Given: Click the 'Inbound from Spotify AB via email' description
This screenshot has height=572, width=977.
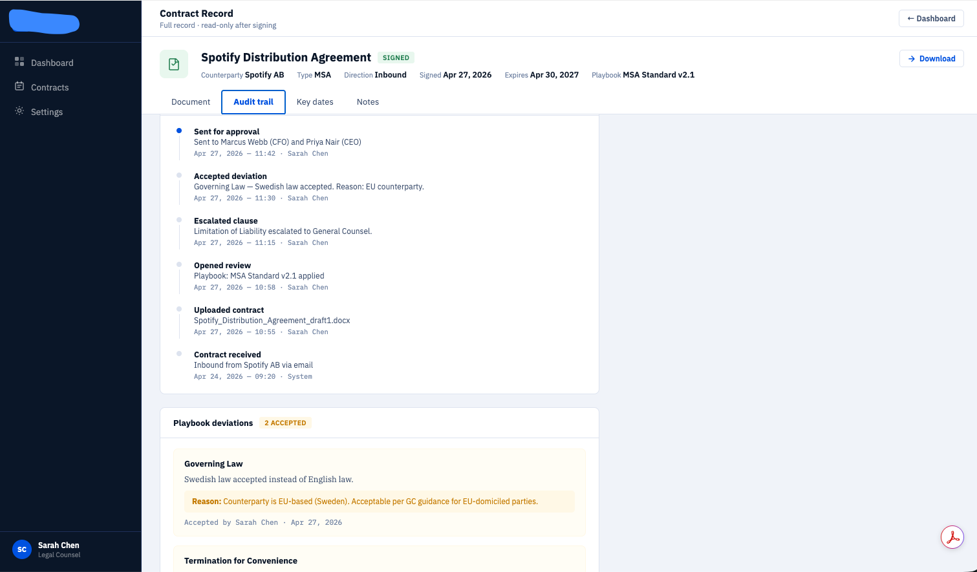Looking at the screenshot, I should point(253,365).
